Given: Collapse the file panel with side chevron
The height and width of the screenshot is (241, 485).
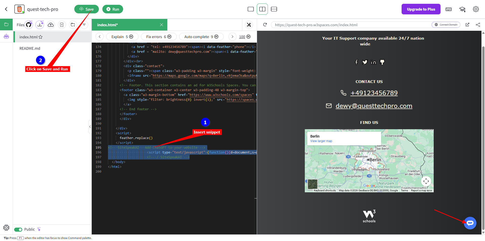Looking at the screenshot, I should (x=90, y=127).
